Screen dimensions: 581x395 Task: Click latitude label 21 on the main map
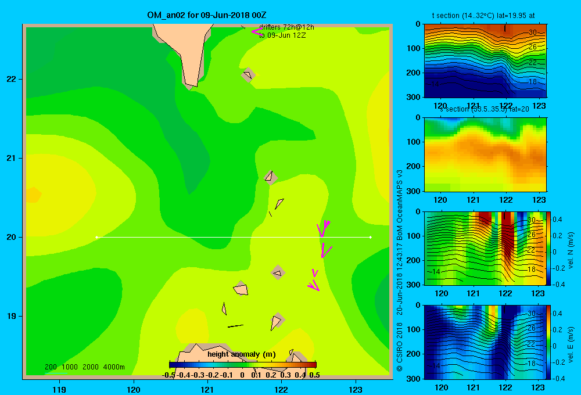click(x=12, y=158)
